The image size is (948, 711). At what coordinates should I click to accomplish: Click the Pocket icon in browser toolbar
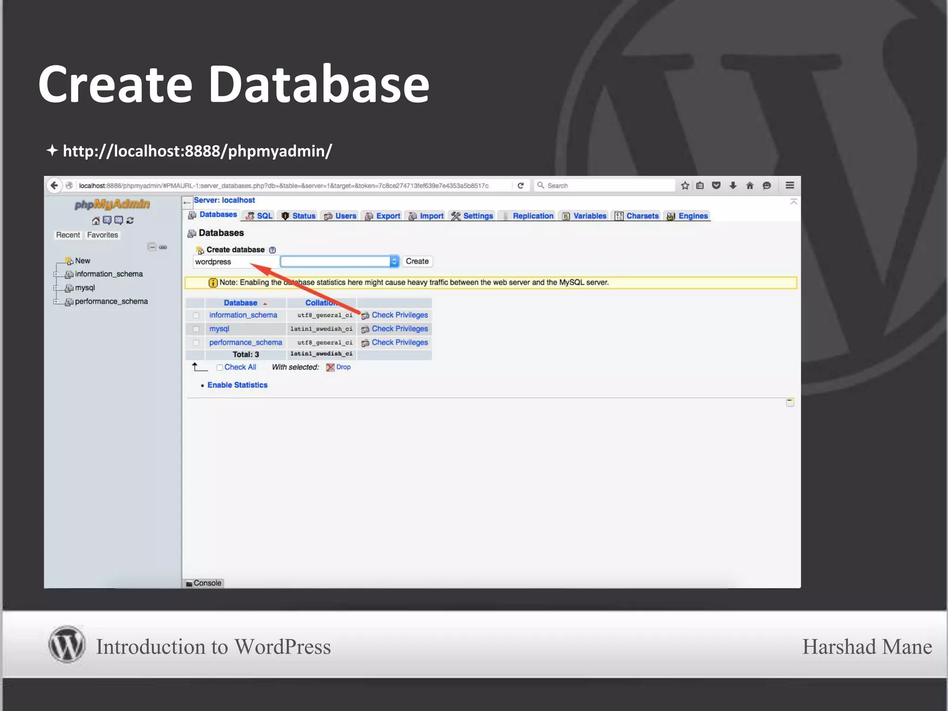[x=716, y=186]
